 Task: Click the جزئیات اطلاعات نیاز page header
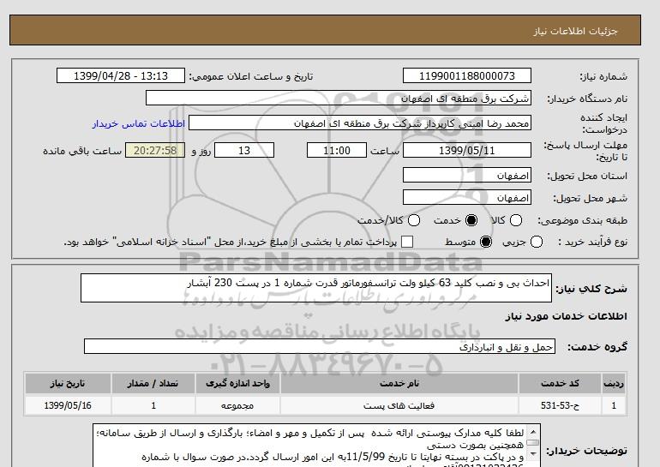pyautogui.click(x=575, y=31)
